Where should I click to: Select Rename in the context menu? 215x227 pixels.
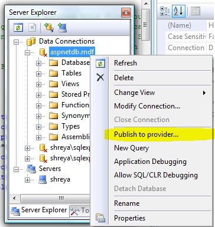tap(152, 203)
